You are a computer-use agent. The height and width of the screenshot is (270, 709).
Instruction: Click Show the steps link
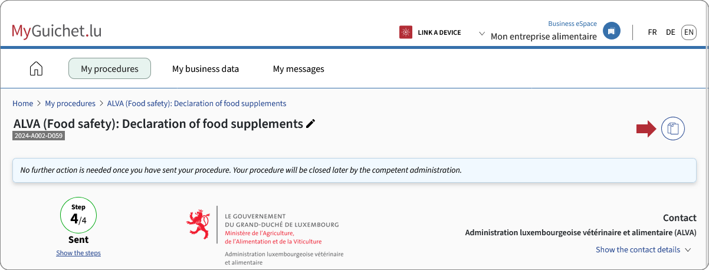pyautogui.click(x=78, y=253)
